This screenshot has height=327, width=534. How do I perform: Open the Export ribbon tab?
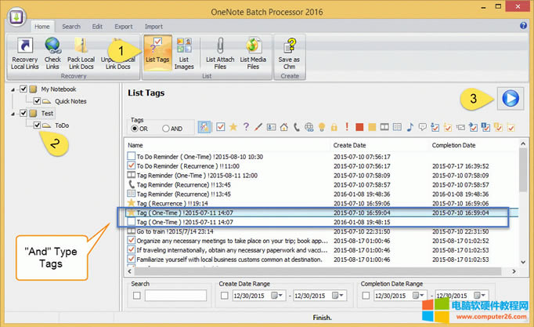pos(122,26)
